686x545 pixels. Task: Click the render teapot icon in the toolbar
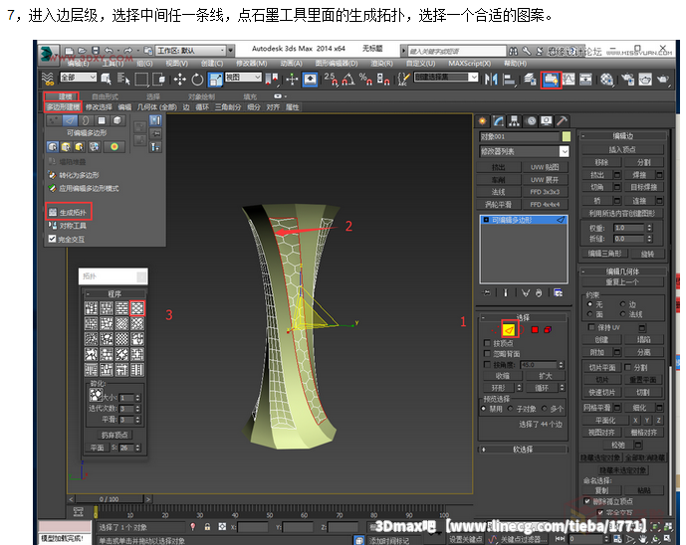click(x=663, y=80)
